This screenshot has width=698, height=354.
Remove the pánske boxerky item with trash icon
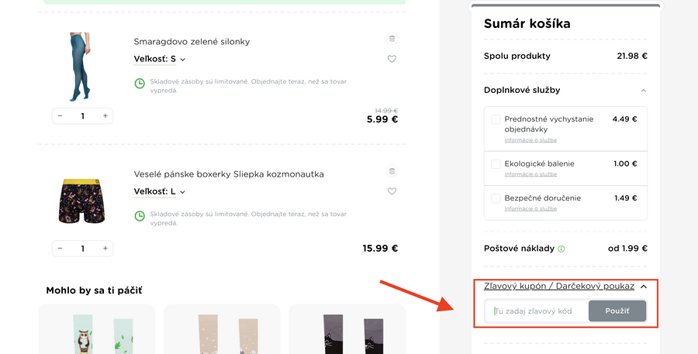tap(392, 171)
